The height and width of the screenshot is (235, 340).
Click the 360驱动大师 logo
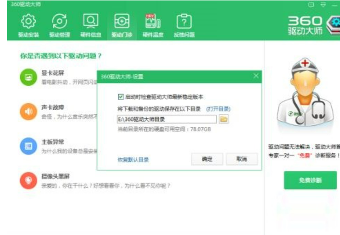tap(314, 26)
